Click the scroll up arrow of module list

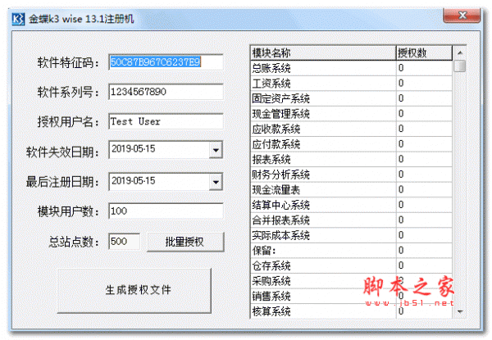[x=460, y=52]
